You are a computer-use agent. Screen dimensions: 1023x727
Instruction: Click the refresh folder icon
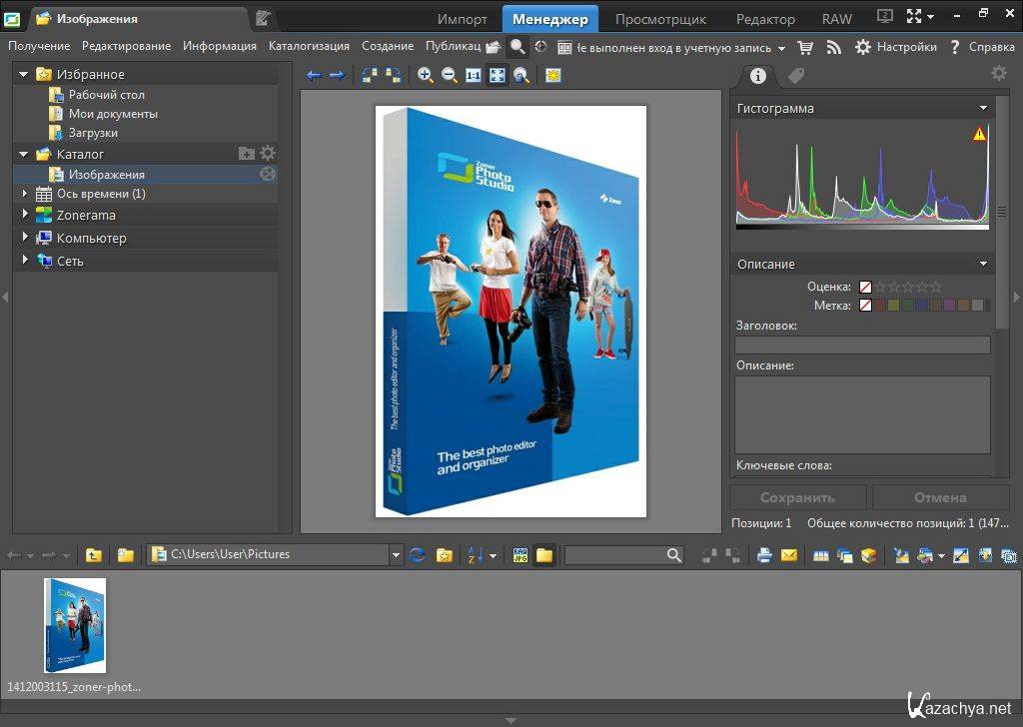click(x=418, y=555)
